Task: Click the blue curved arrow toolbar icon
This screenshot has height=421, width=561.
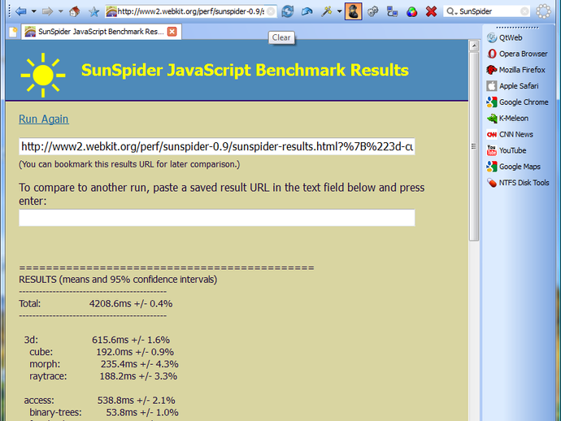Action: pyautogui.click(x=307, y=11)
